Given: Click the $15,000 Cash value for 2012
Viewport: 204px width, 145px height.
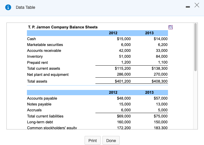Looking at the screenshot, I should click(124, 39).
